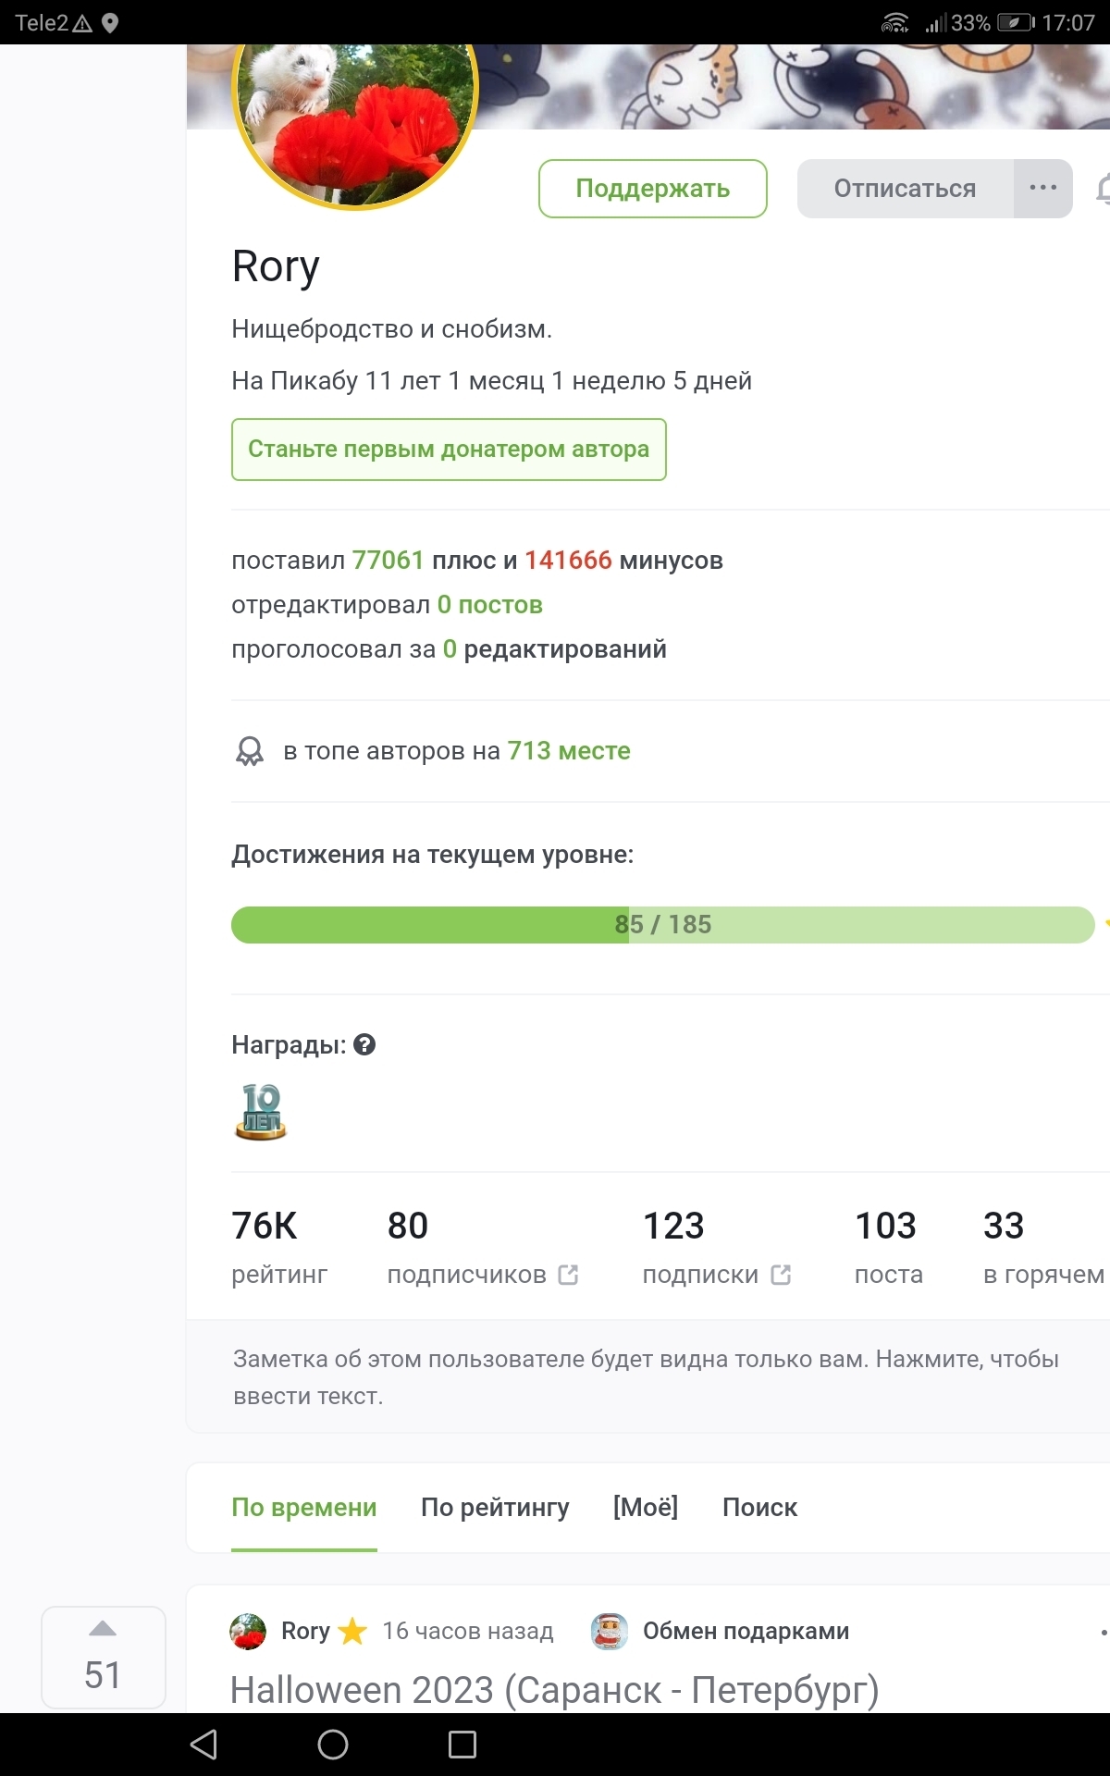Toggle the notification bell icon
This screenshot has width=1110, height=1776.
pos(1103,189)
